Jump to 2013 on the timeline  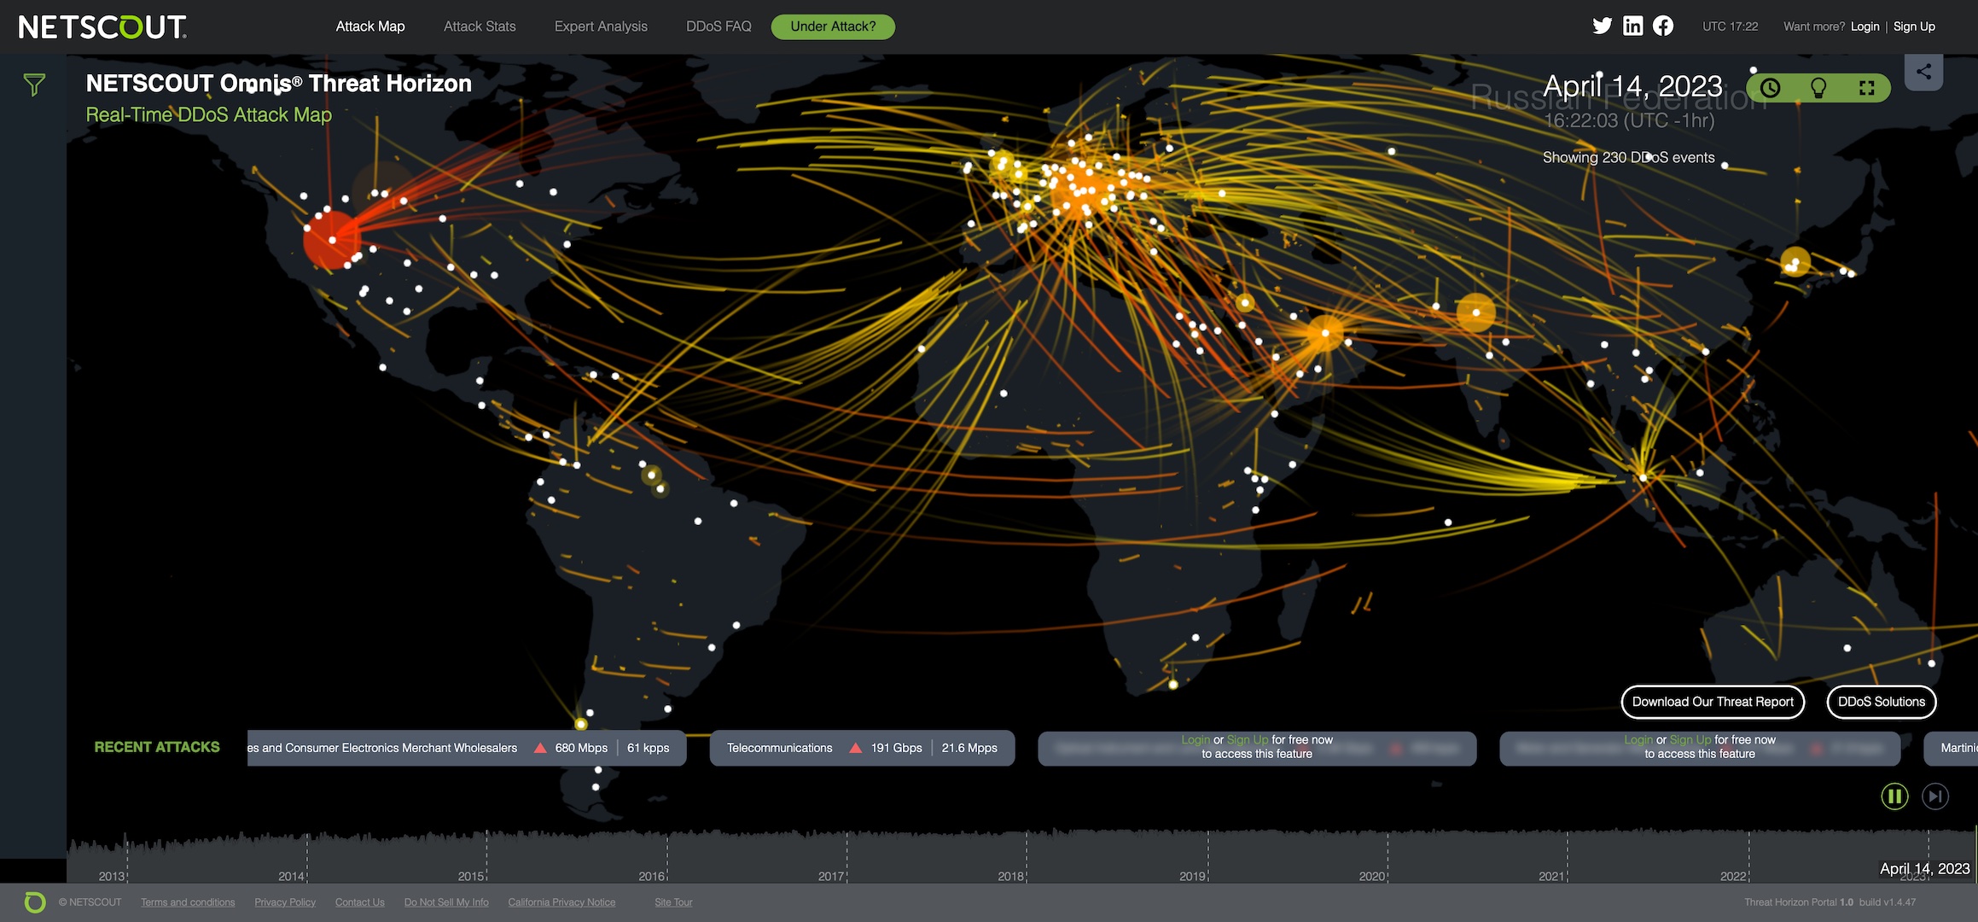(112, 876)
